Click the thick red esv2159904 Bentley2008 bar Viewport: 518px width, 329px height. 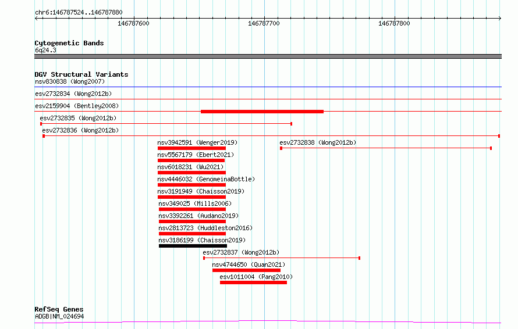pos(262,112)
